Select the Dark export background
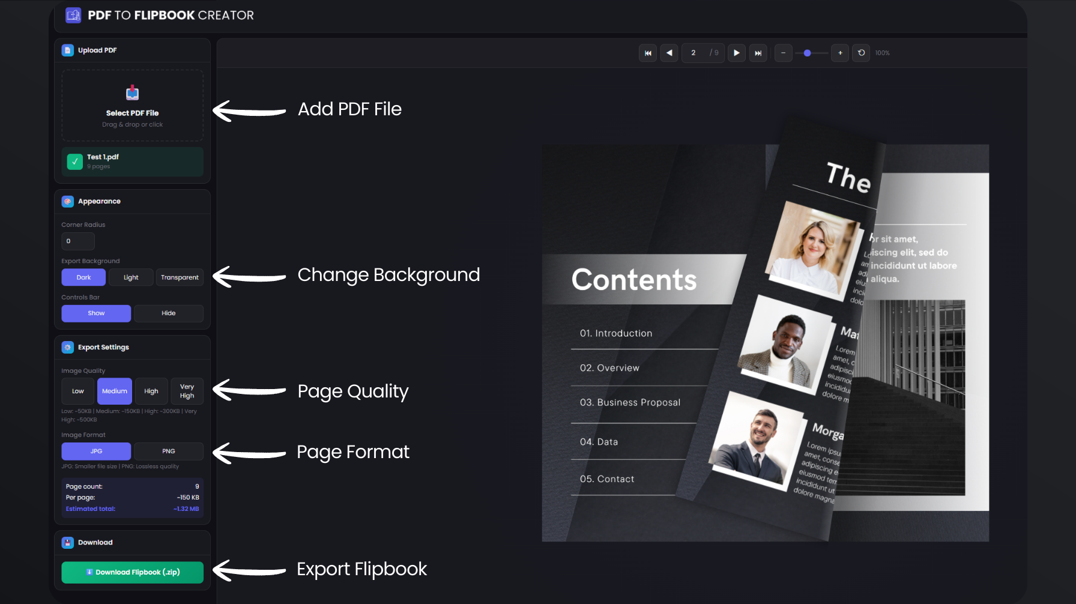This screenshot has height=604, width=1076. [83, 277]
